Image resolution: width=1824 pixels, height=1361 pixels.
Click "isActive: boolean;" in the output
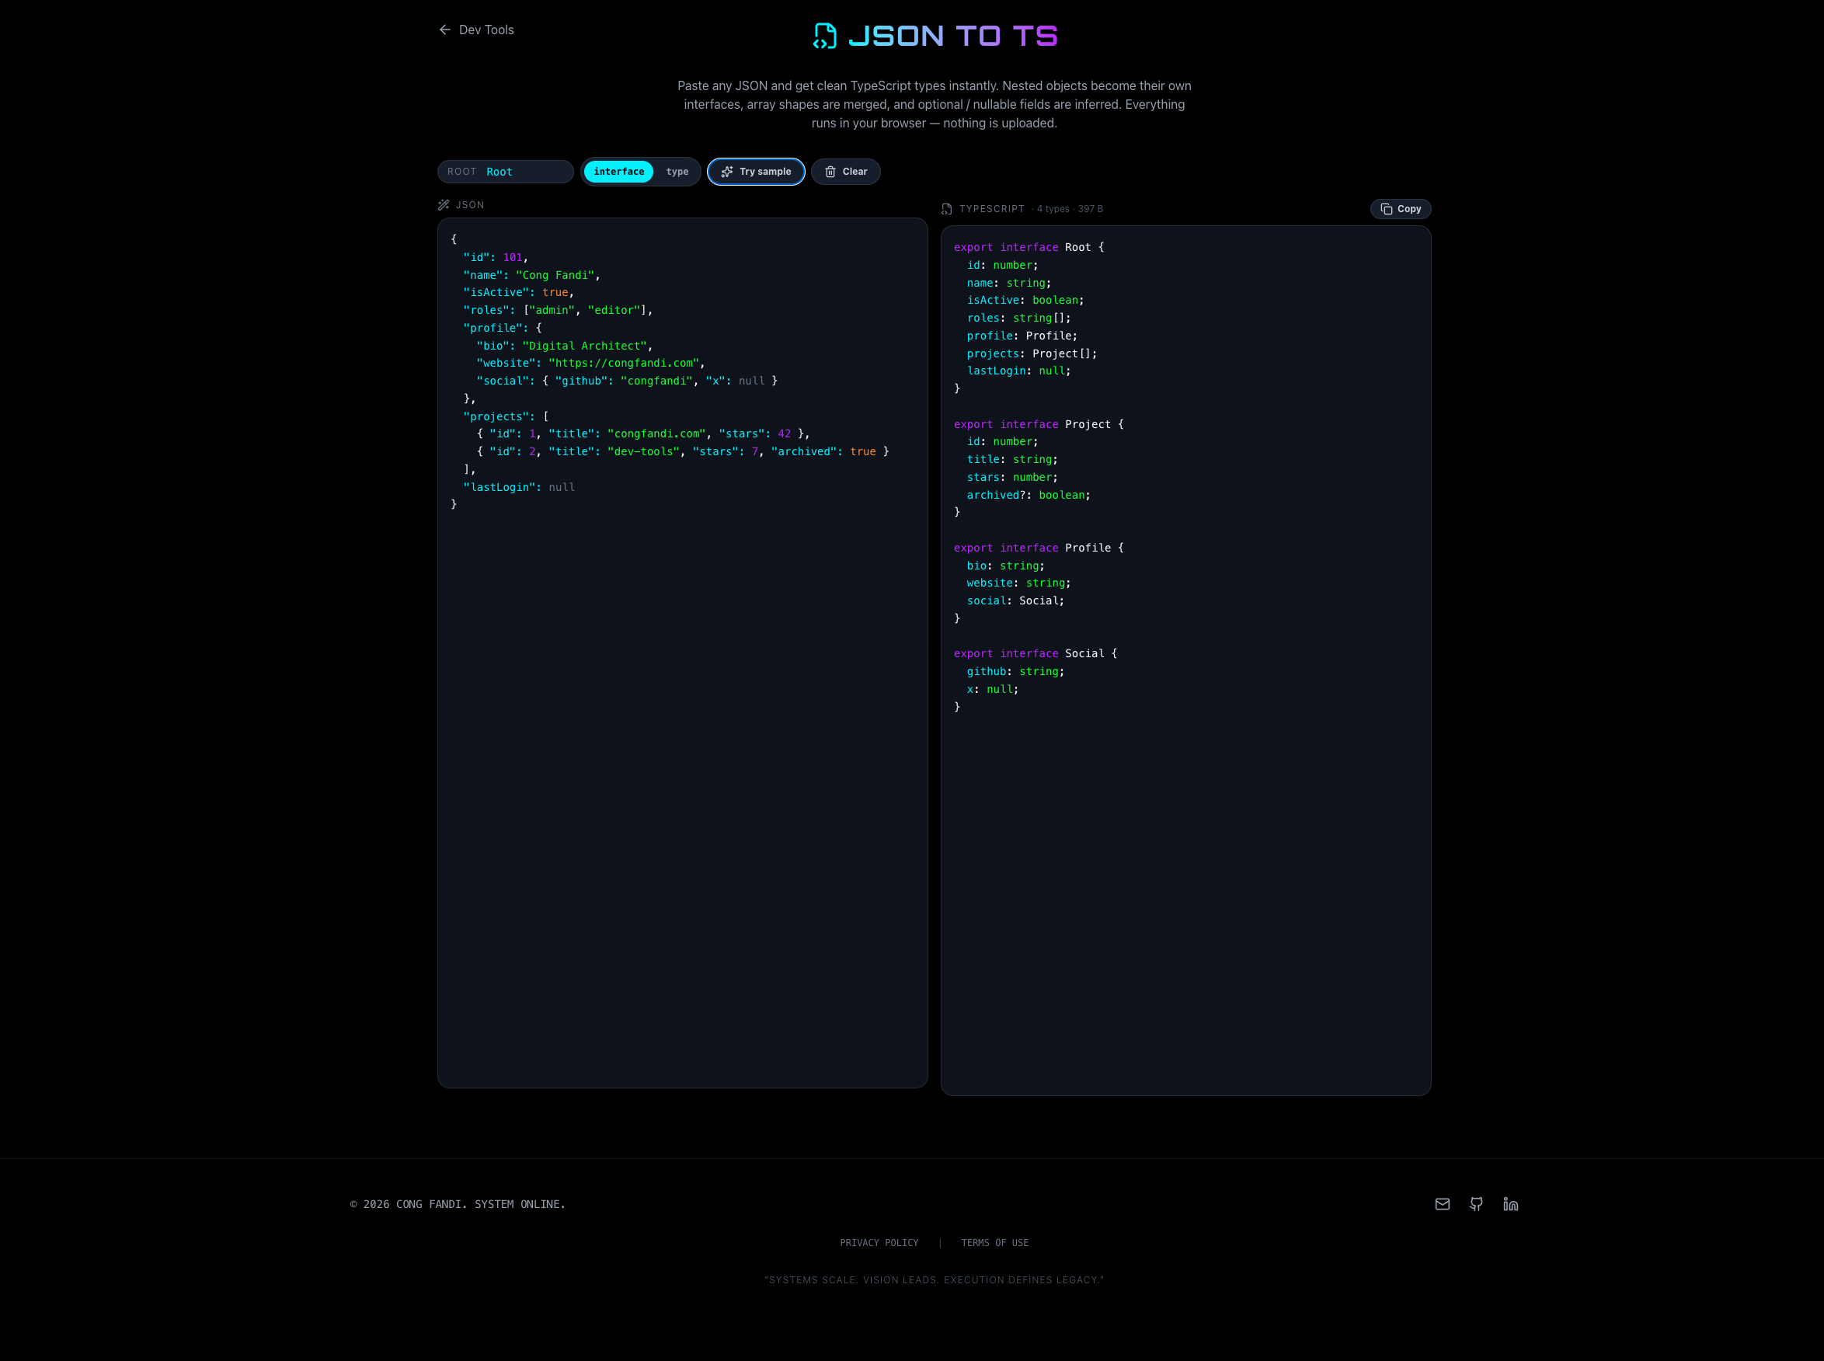1025,300
